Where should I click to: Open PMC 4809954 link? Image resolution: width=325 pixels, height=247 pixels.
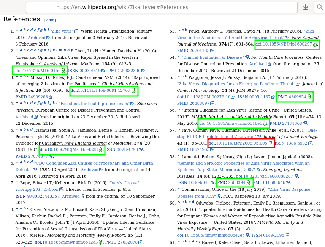click(292, 97)
